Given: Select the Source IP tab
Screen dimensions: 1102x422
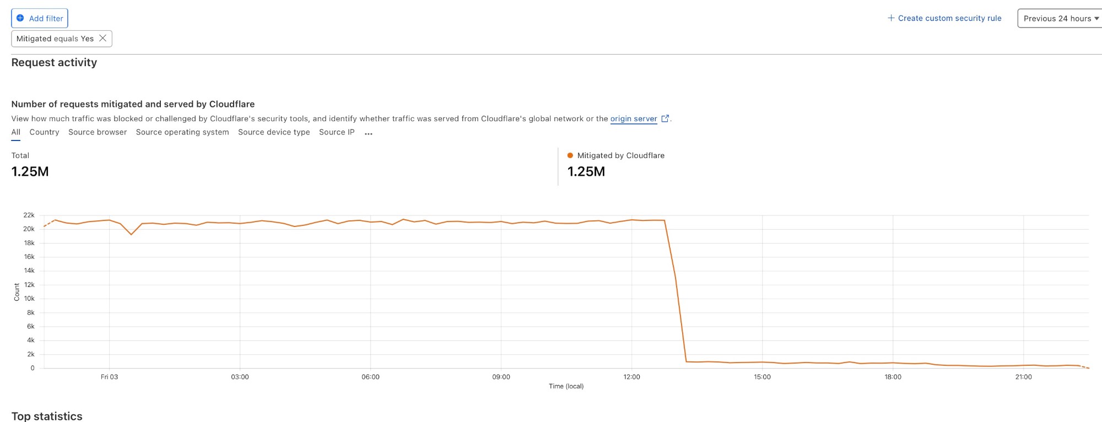Looking at the screenshot, I should 337,132.
